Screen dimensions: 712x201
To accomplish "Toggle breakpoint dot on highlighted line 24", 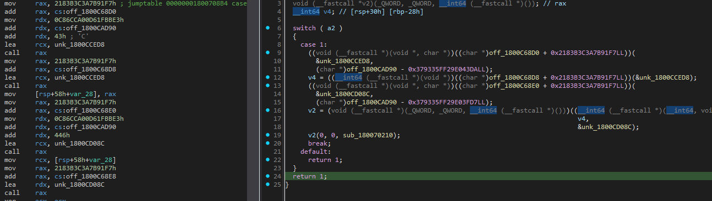I will tap(267, 176).
